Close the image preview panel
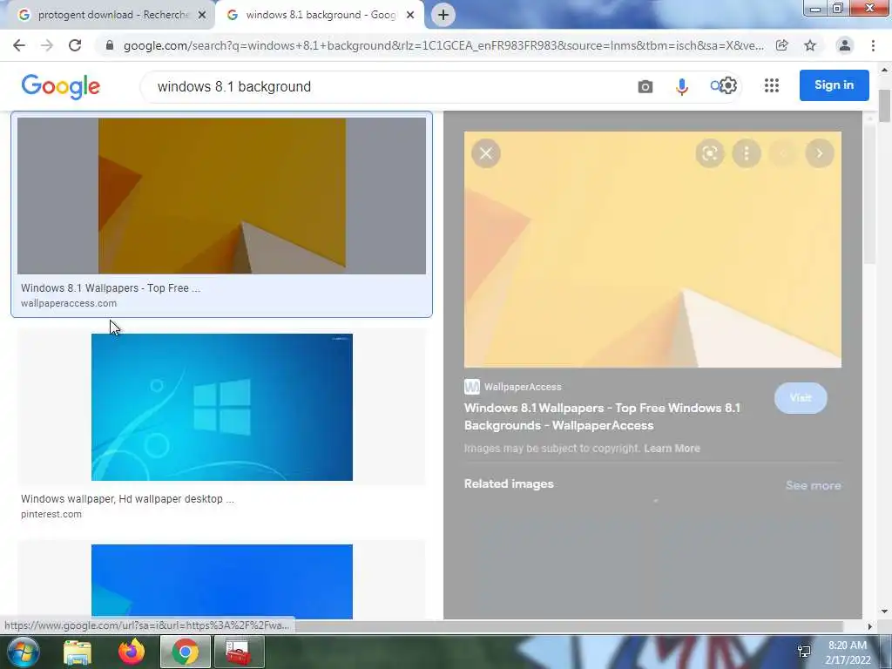This screenshot has width=892, height=669. tap(486, 153)
